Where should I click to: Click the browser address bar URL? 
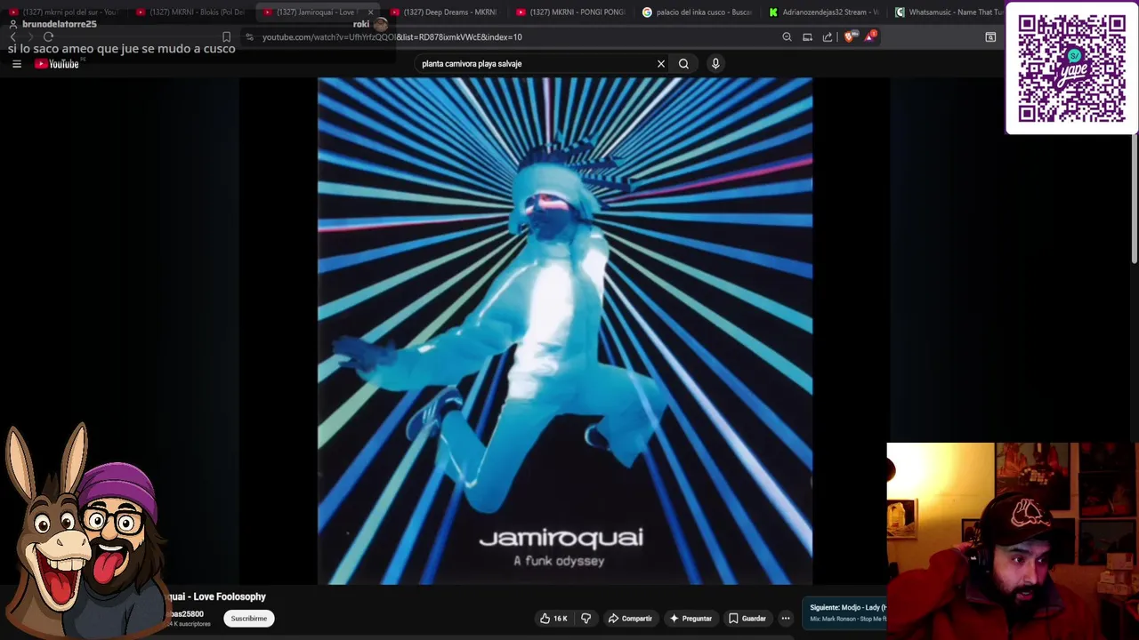click(392, 37)
